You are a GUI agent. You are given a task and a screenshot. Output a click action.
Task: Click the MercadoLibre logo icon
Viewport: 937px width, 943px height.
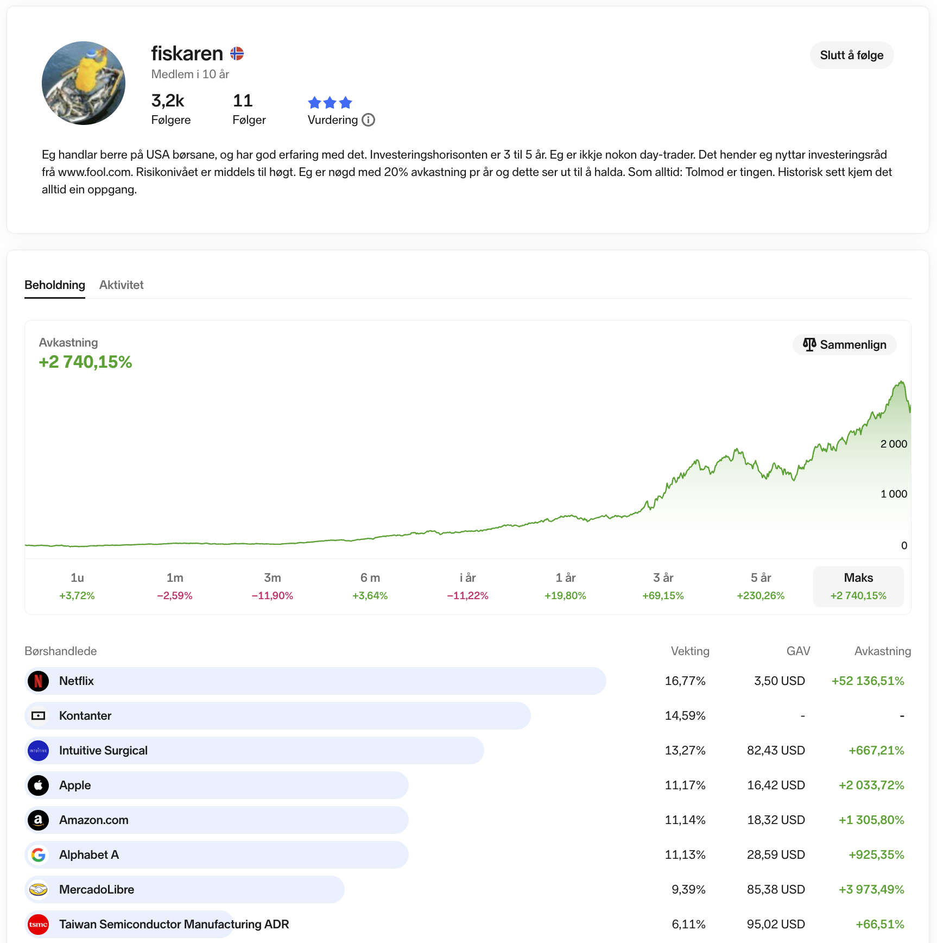pyautogui.click(x=39, y=889)
